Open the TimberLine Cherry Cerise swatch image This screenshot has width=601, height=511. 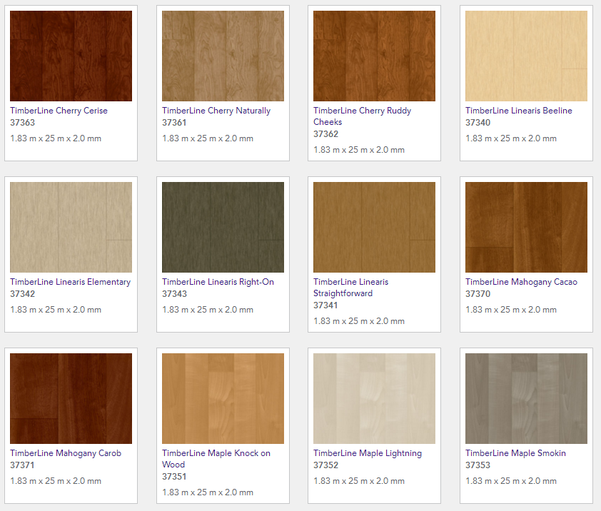pyautogui.click(x=71, y=56)
